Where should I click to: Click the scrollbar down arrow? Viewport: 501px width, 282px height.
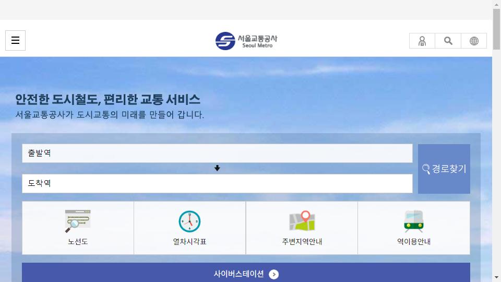click(x=496, y=277)
